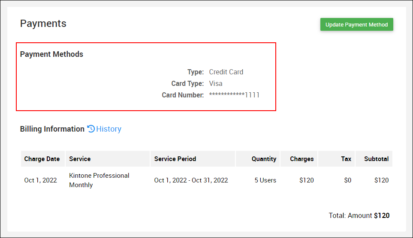Click the Payments page heading
Screen dimensions: 413x238
coord(43,24)
